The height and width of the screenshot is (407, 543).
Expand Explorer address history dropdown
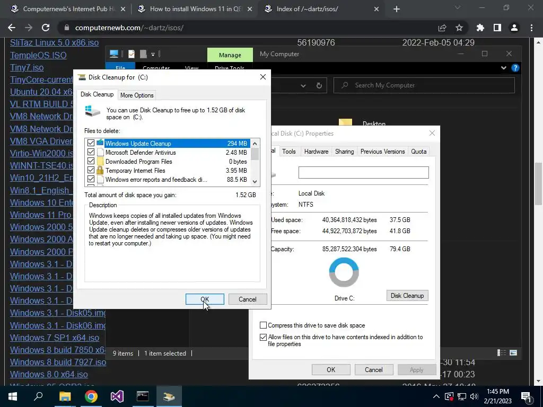[303, 85]
